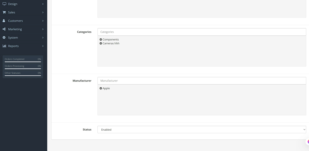The height and width of the screenshot is (151, 309).
Task: Remove Cameras hhh category via minus icon
Action: 101,43
